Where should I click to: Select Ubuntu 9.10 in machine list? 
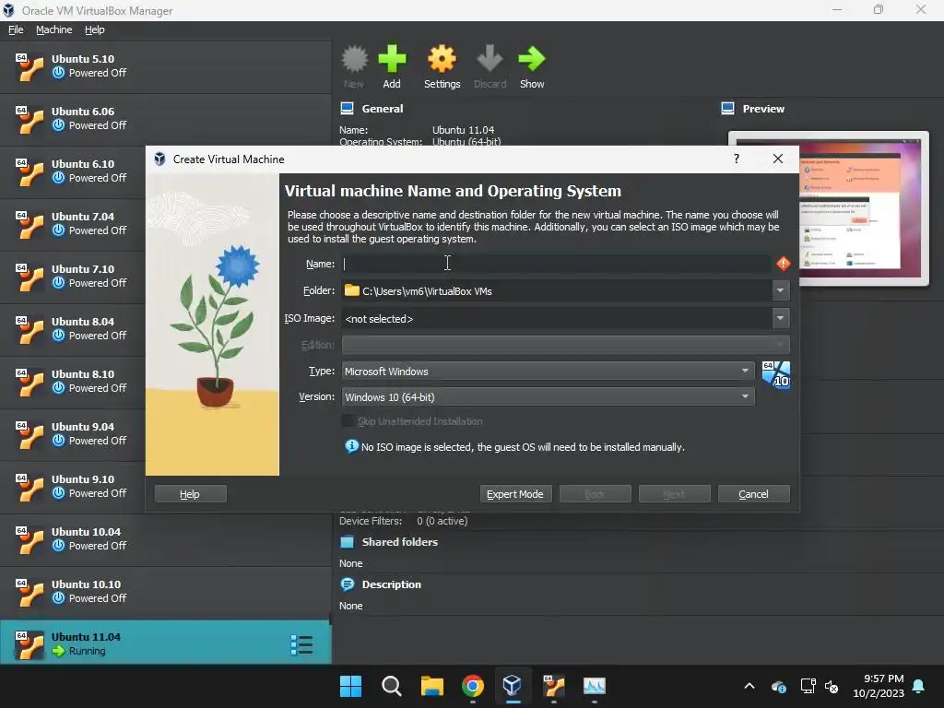[72, 486]
